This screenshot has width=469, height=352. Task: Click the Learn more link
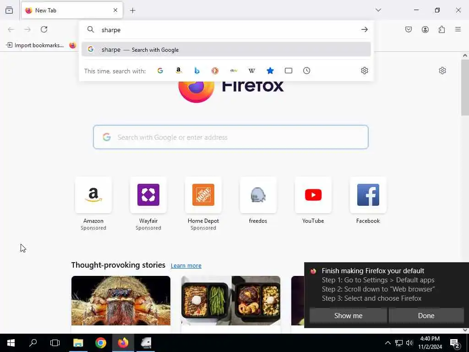coord(186,265)
